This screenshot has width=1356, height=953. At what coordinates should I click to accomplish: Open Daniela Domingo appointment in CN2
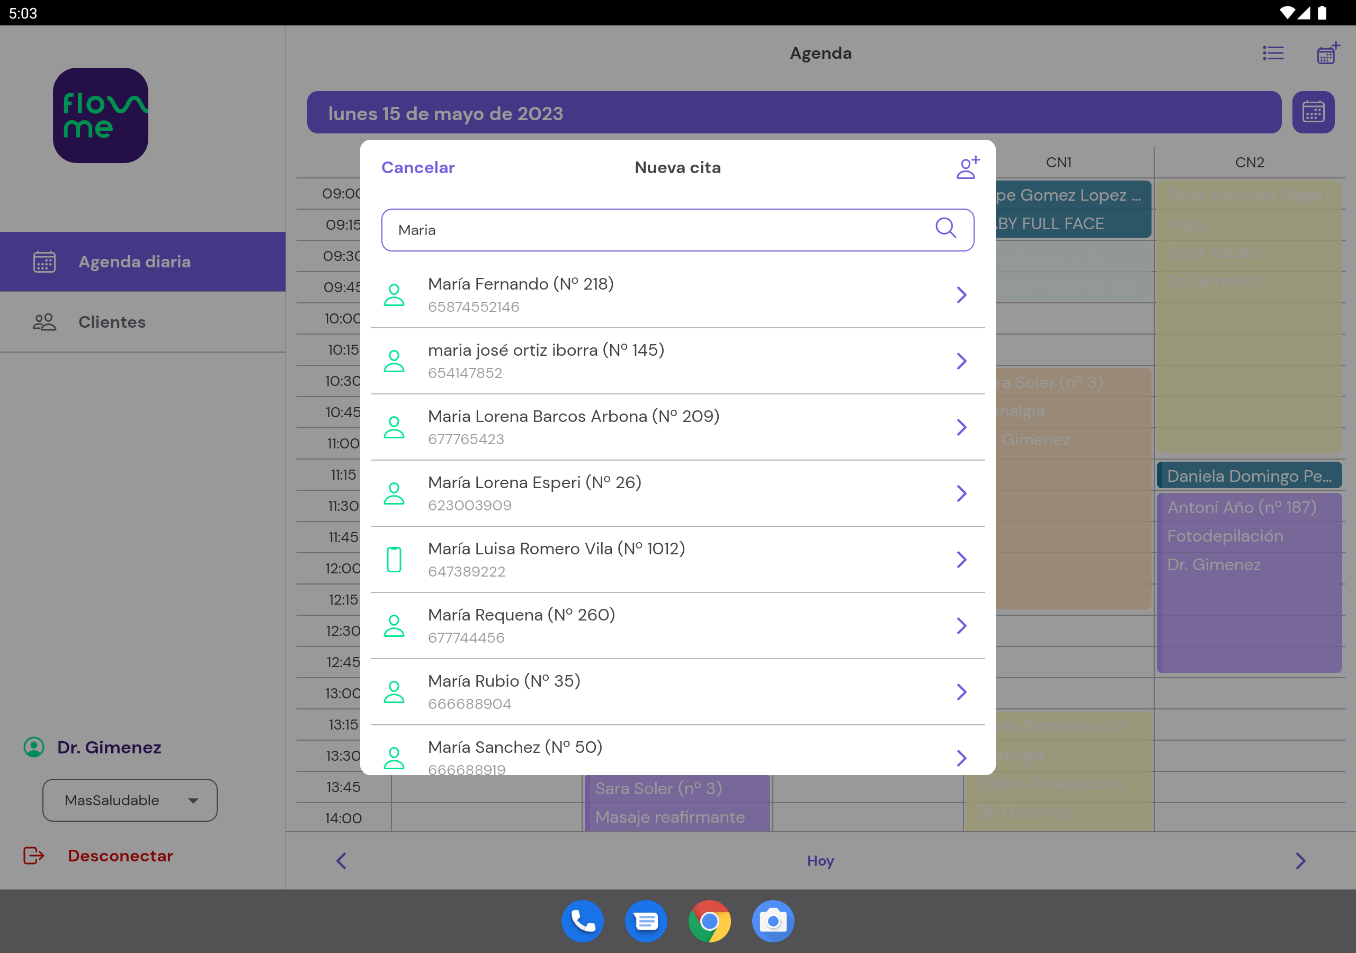[1249, 476]
